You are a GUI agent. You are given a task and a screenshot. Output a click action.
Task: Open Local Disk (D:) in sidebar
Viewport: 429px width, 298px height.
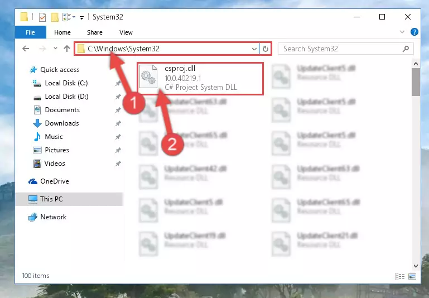pyautogui.click(x=60, y=97)
